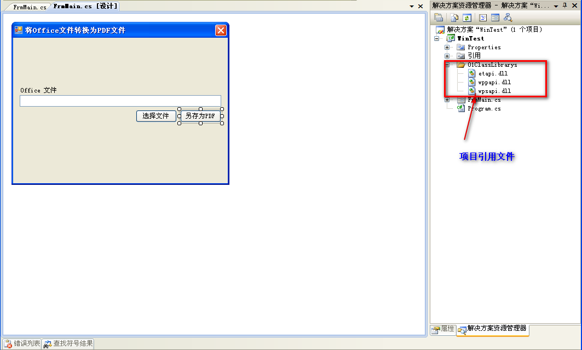
Task: Click the Refresh icon in Solution Explorer
Action: click(467, 17)
